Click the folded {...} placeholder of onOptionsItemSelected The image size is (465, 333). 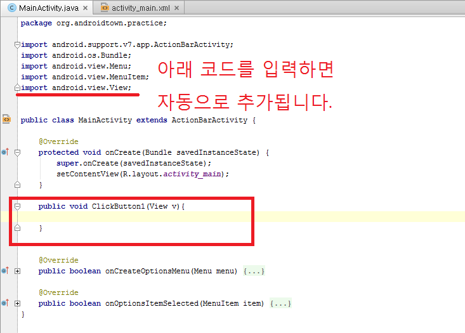pos(280,303)
